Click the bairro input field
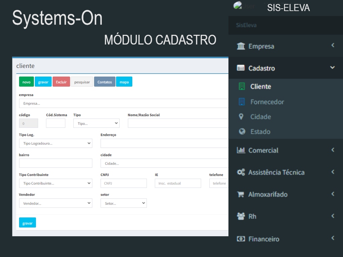 coord(56,163)
